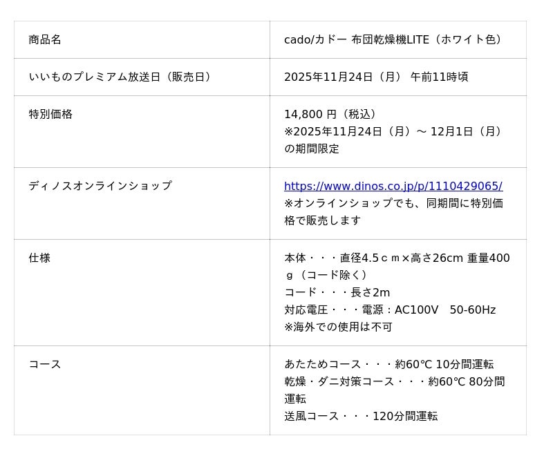The image size is (553, 456).
Task: Click the 商品名 label cell
Action: pos(45,39)
